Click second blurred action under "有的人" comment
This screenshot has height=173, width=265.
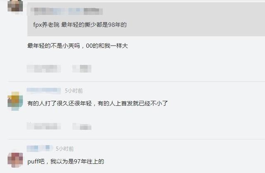coord(82,127)
